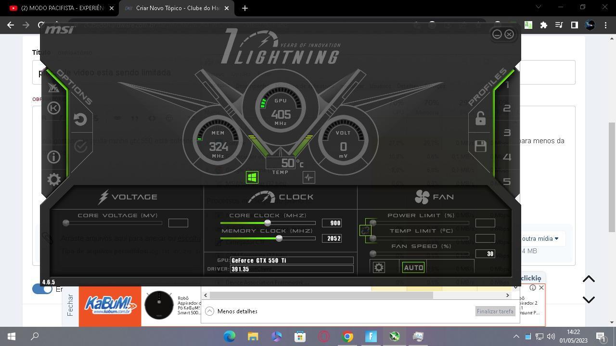Click the Core Clock value field 900

click(332, 223)
